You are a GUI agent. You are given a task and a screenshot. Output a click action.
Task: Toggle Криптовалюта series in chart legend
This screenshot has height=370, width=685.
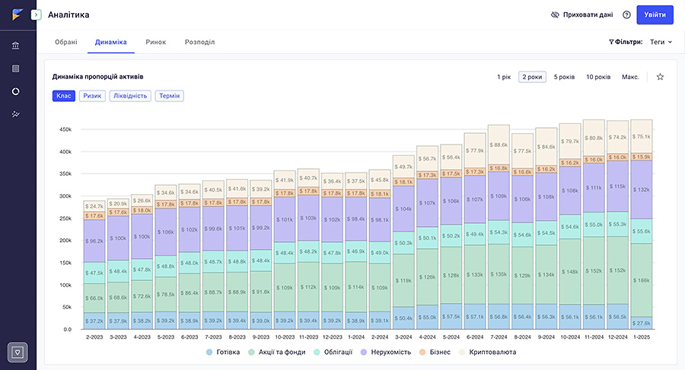488,352
